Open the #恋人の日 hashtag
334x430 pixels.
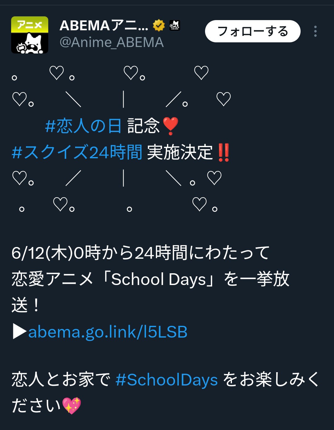(x=83, y=126)
